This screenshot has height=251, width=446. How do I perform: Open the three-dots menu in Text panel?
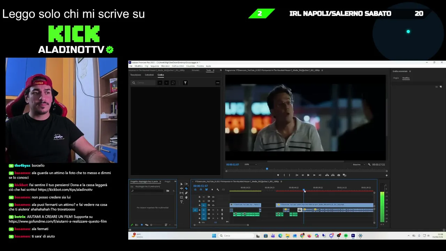[x=218, y=83]
